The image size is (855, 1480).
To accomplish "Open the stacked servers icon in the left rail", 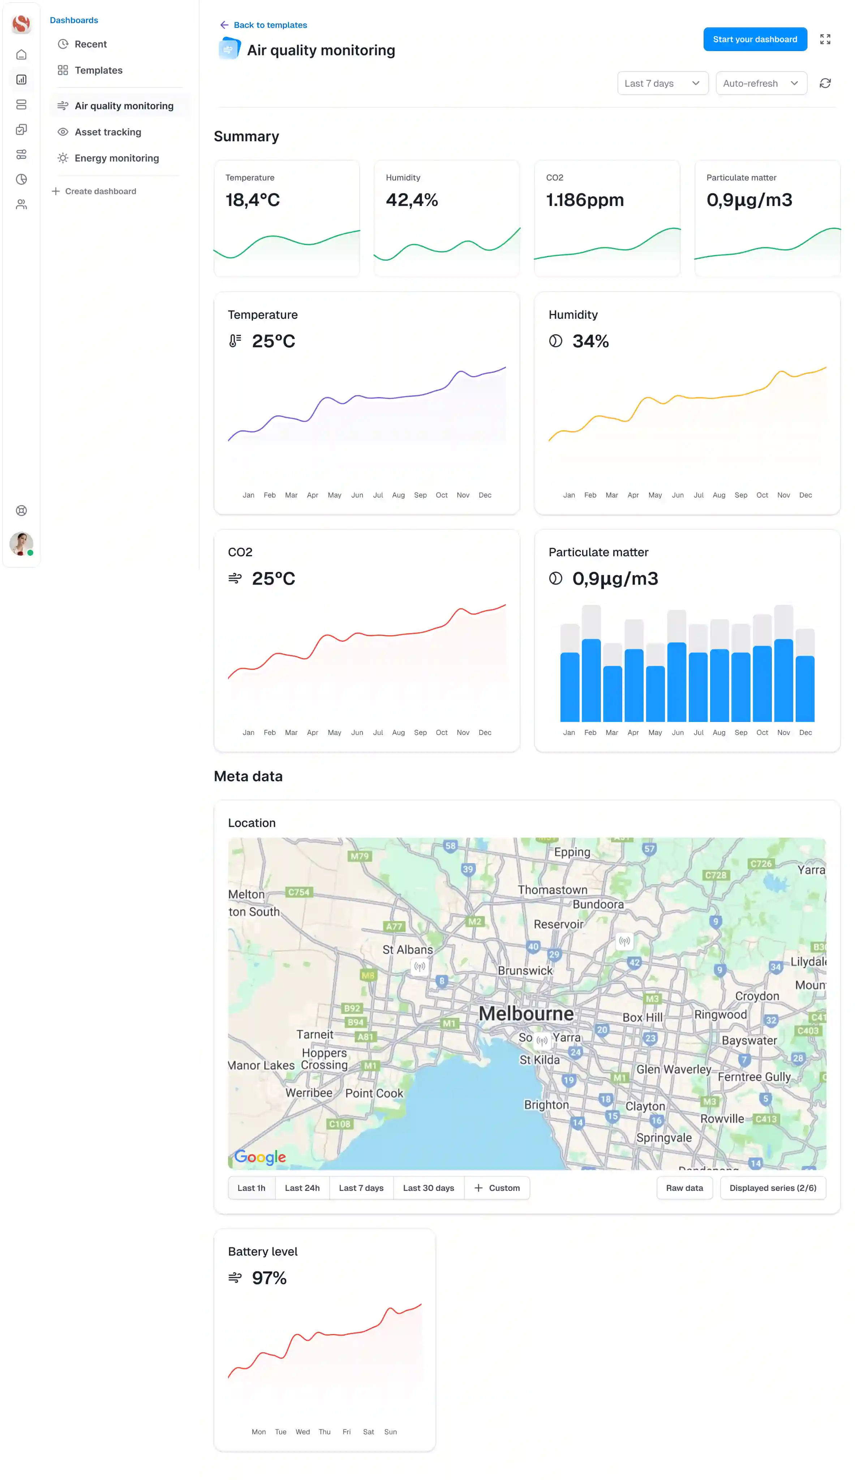I will pyautogui.click(x=21, y=104).
